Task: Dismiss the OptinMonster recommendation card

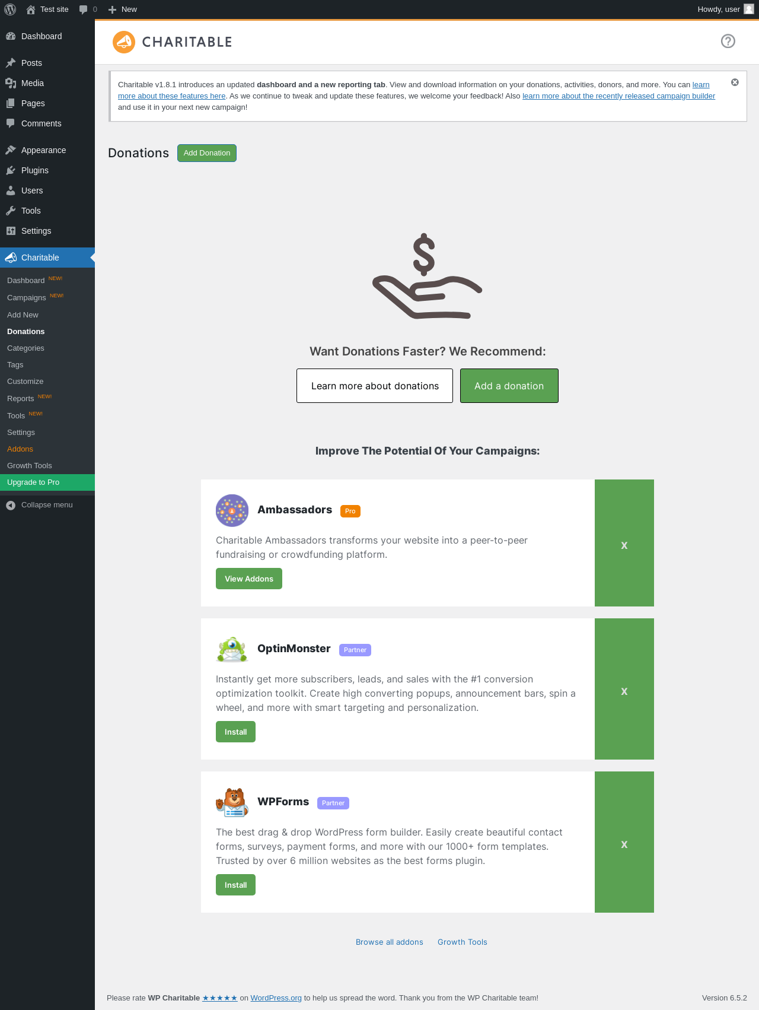Action: [x=624, y=689]
